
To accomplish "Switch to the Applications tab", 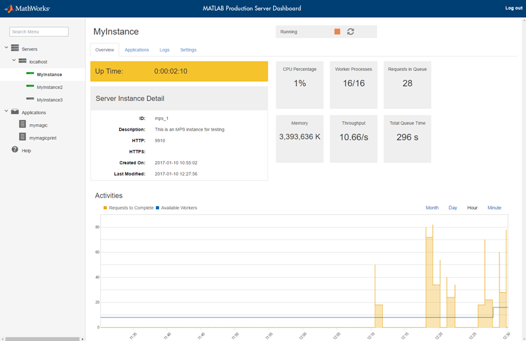I will pyautogui.click(x=136, y=49).
